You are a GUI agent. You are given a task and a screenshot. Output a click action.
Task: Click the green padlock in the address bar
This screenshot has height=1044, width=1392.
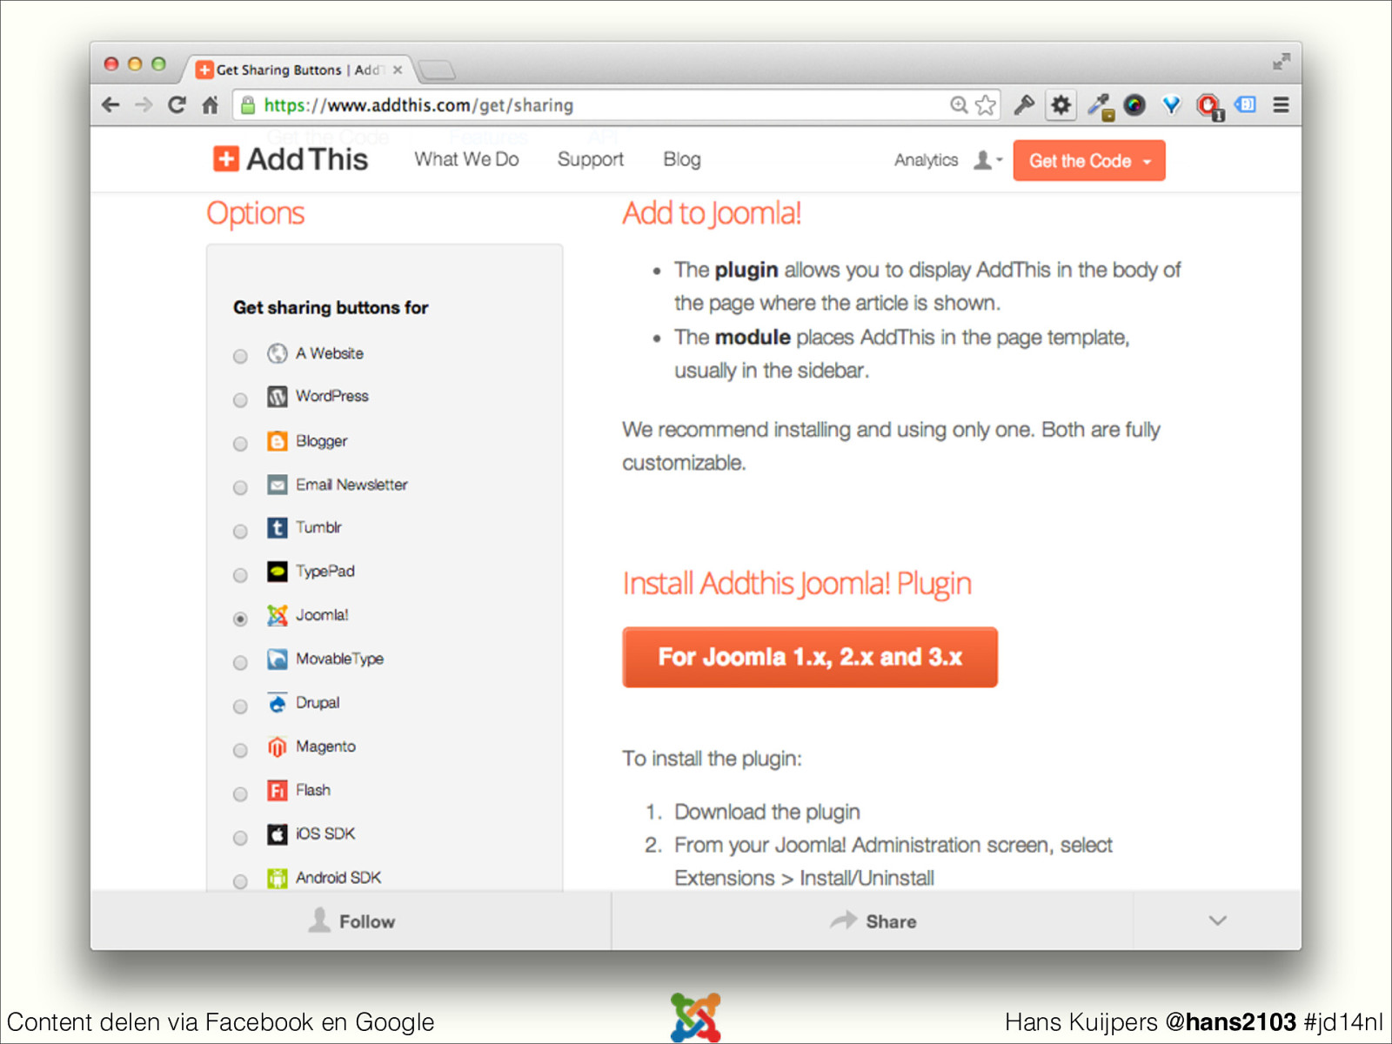(248, 105)
